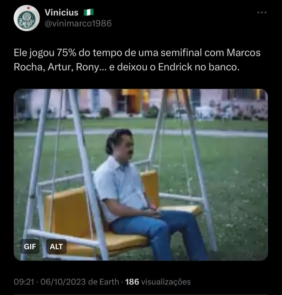Viewport: 282px width, 295px height.
Task: Click the GIF badge on the media
Action: (x=30, y=247)
